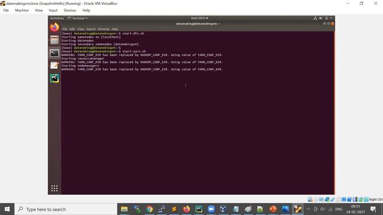Click 'Starting resourcemanager' output line
This screenshot has height=215, width=383.
click(83, 59)
